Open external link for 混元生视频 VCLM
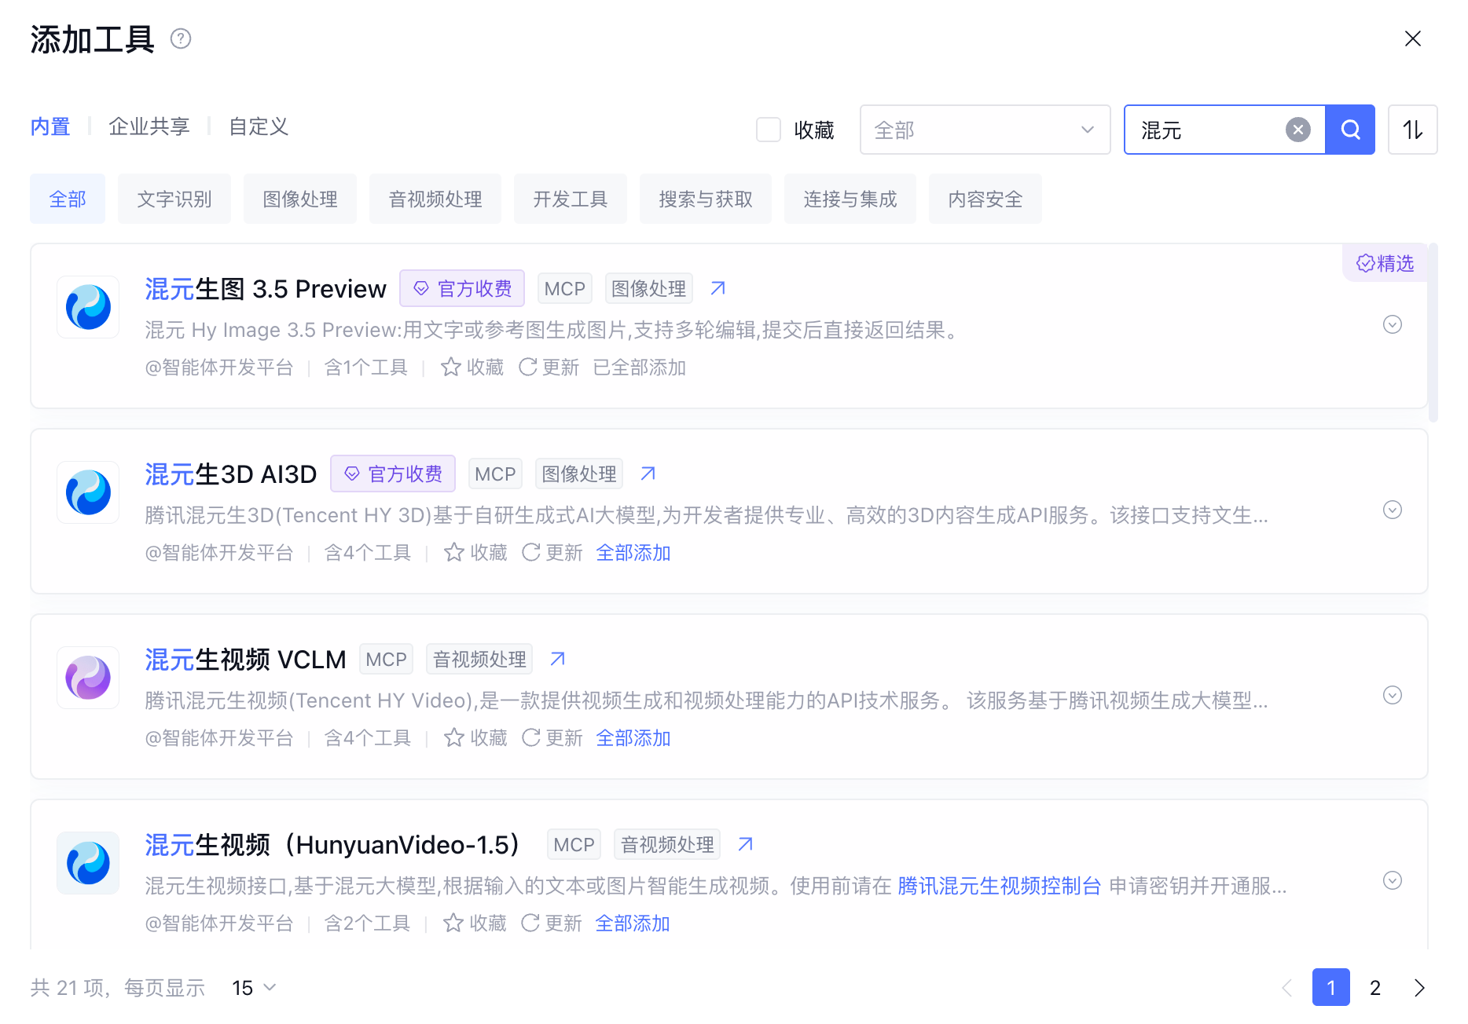1468x1024 pixels. (557, 659)
